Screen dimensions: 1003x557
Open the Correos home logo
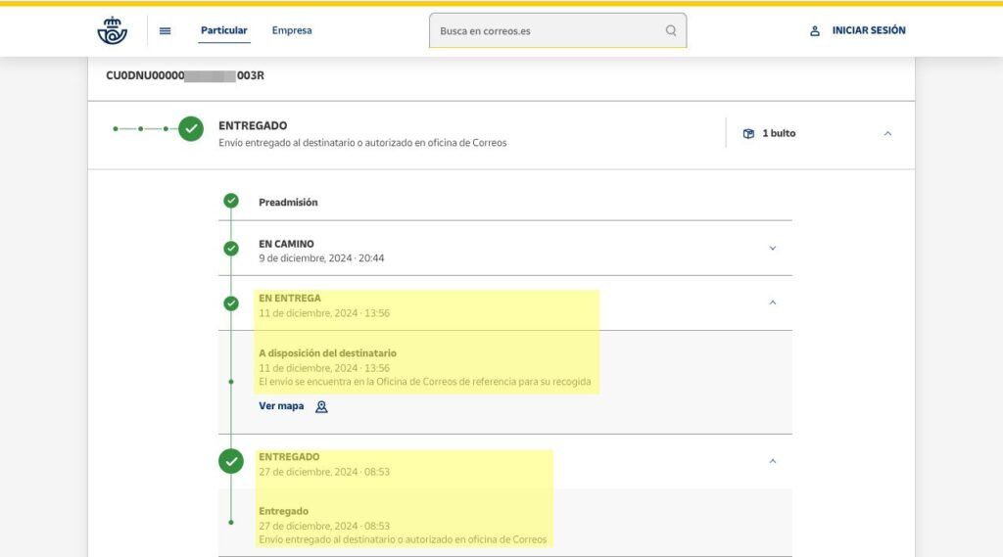112,30
